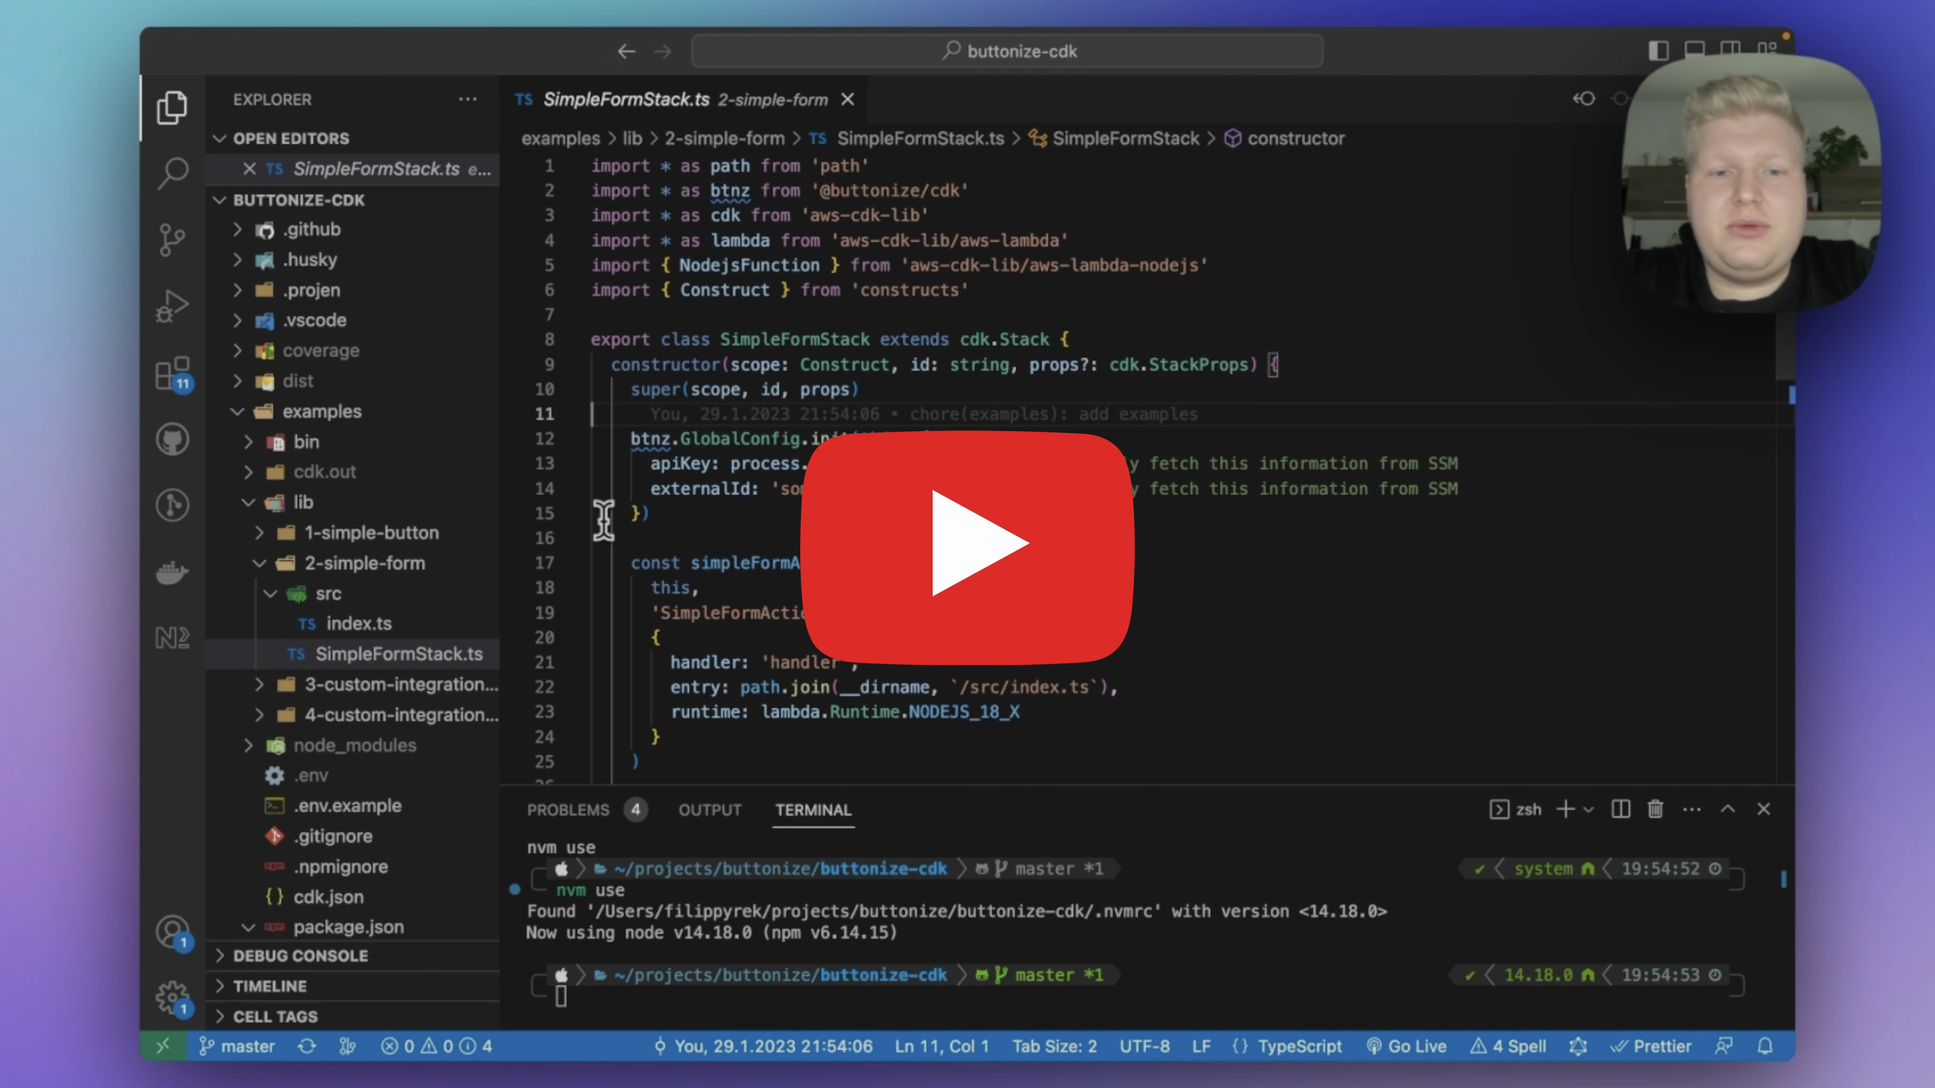The width and height of the screenshot is (1935, 1088).
Task: Add a new terminal with plus icon
Action: pyautogui.click(x=1565, y=809)
